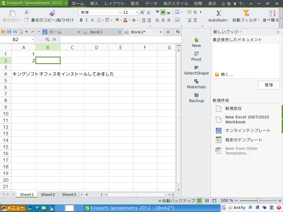The width and height of the screenshot is (283, 212).
Task: Open the fill color dropdown arrow
Action: (121, 20)
